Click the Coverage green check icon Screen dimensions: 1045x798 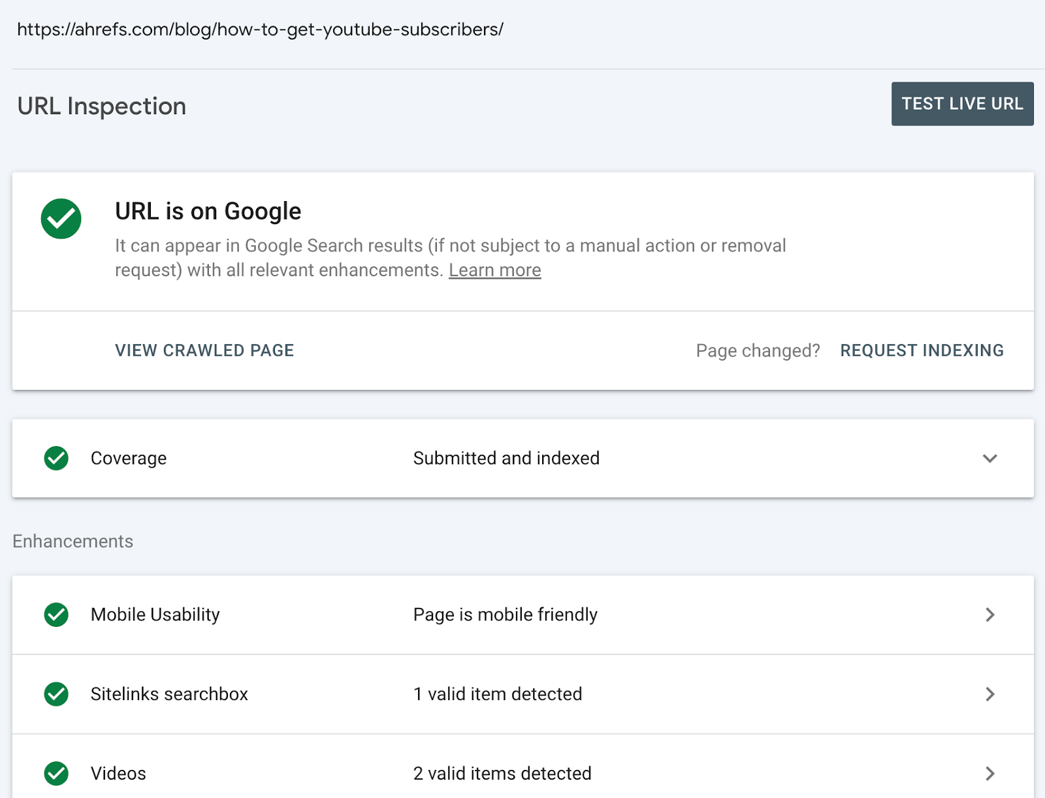point(56,458)
